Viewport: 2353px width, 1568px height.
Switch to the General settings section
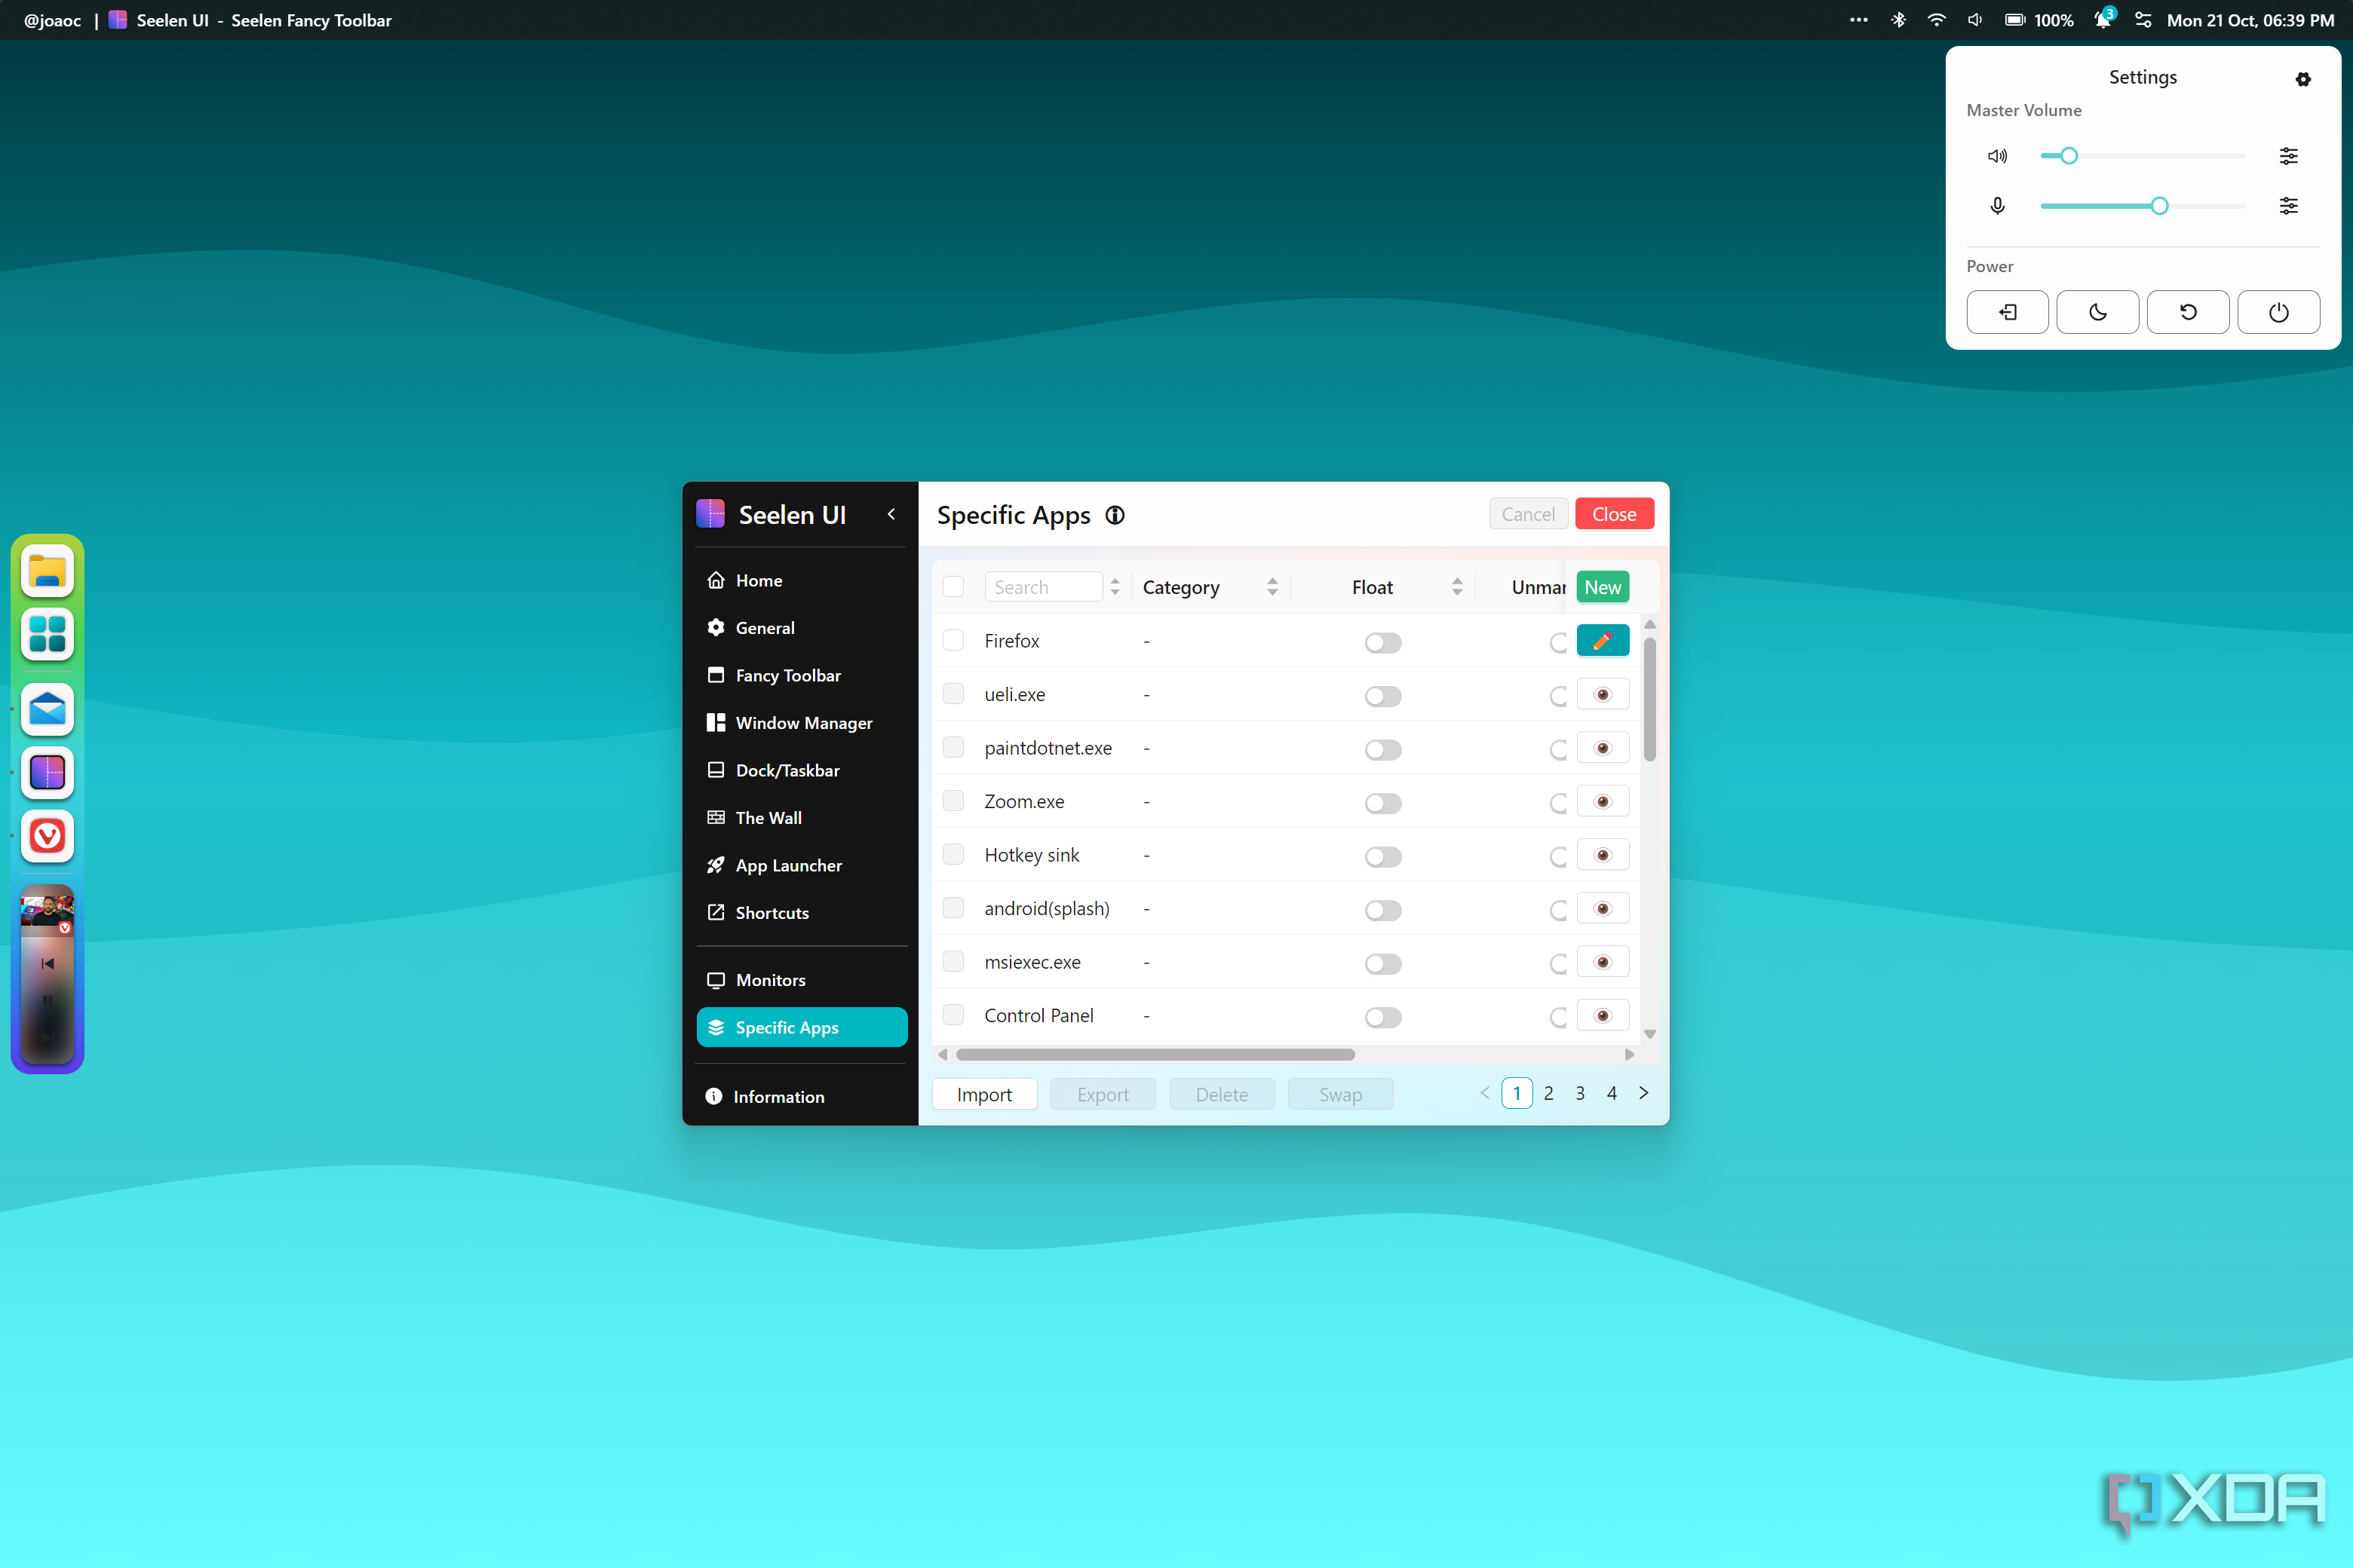pyautogui.click(x=764, y=627)
